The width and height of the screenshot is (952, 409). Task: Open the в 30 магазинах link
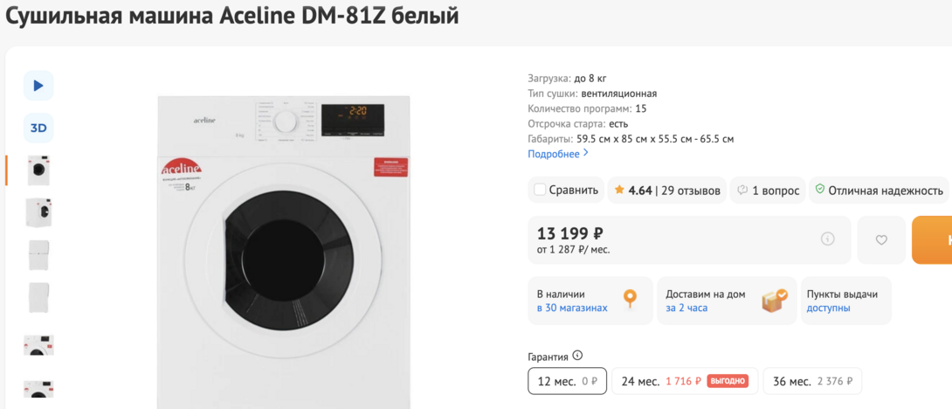tap(572, 308)
